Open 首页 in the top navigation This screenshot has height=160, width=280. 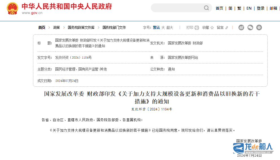(x=220, y=8)
